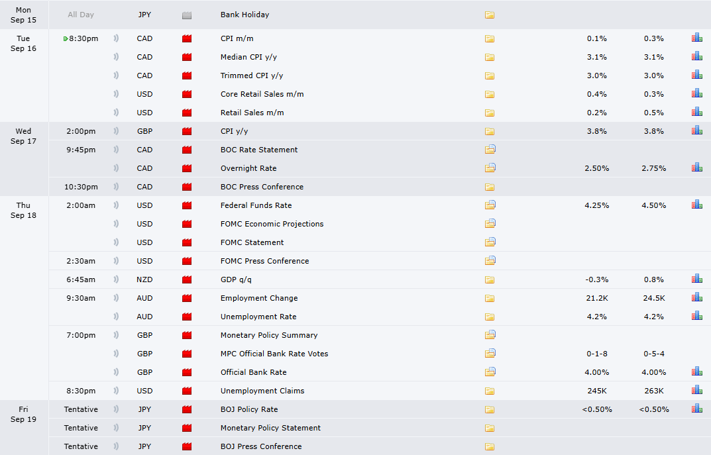711x455 pixels.
Task: Click the 'NZD' currency label
Action: [x=144, y=279]
